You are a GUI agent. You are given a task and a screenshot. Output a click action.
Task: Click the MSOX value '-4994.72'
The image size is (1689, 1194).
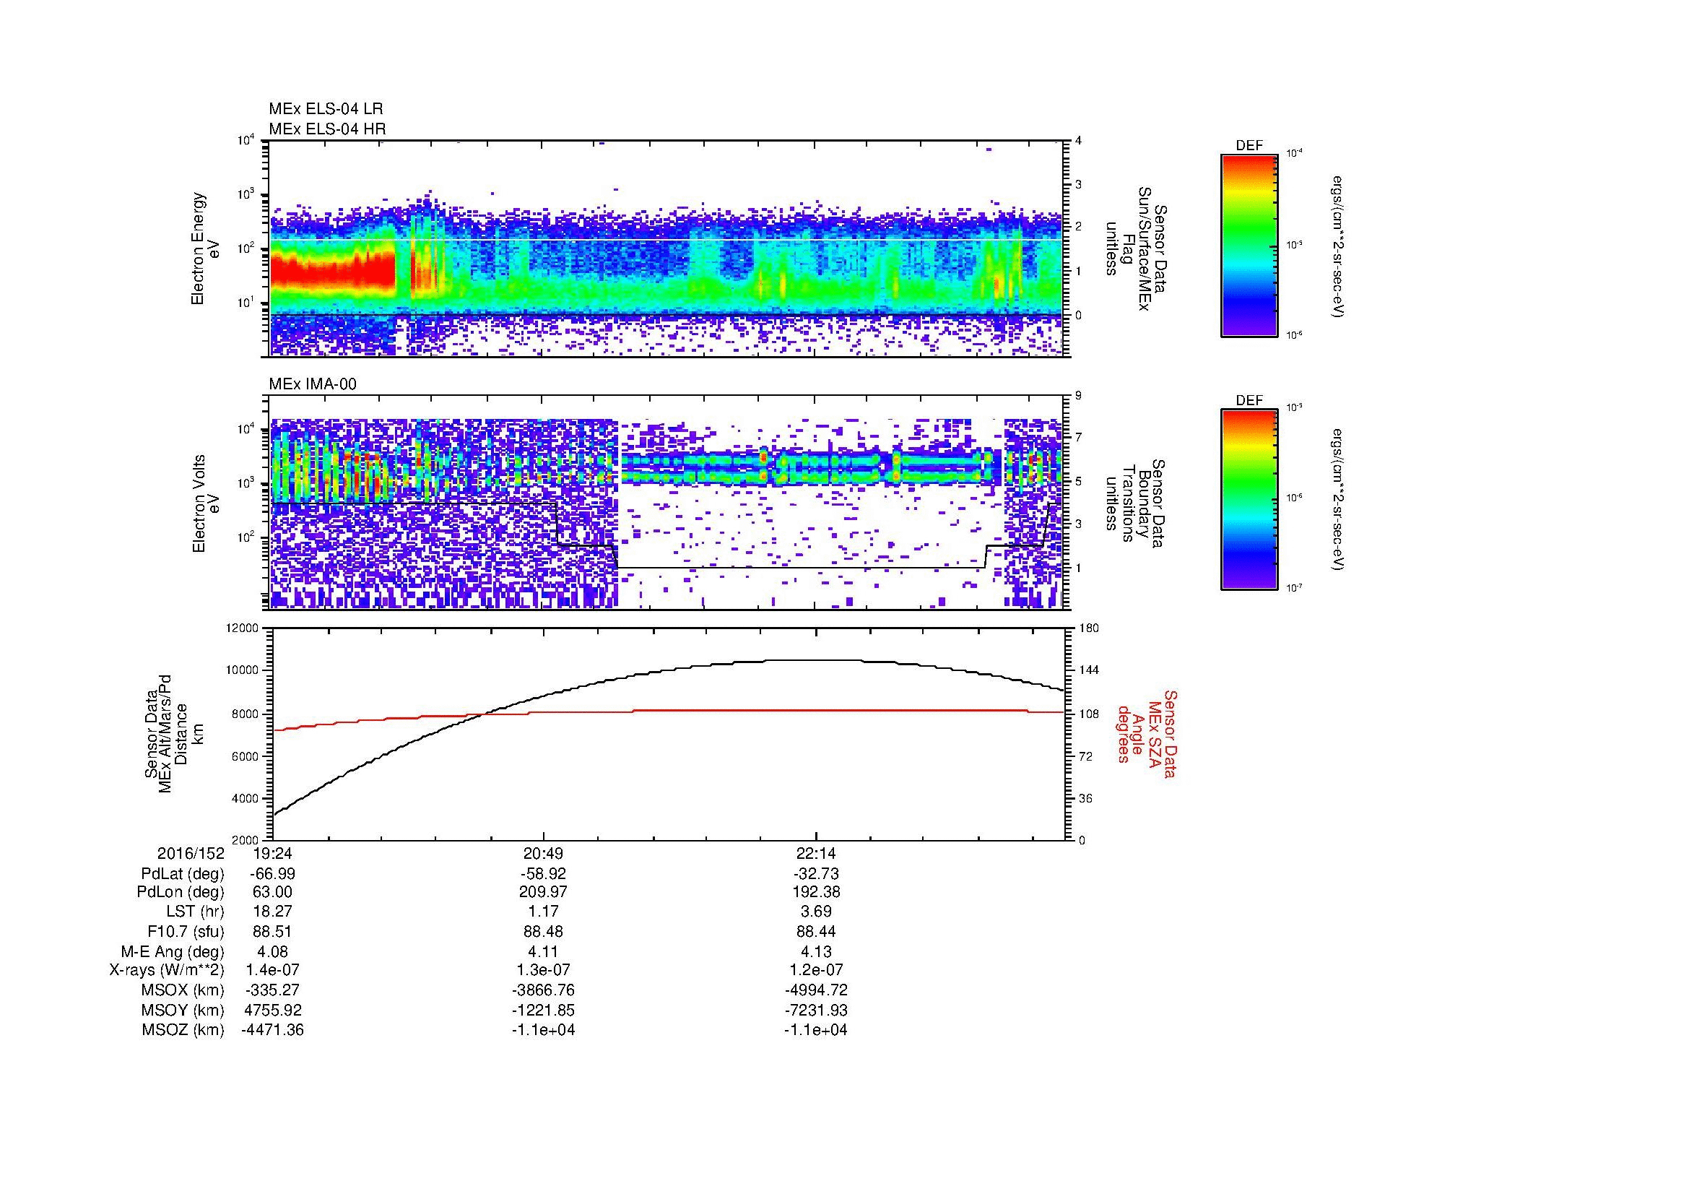click(x=816, y=991)
